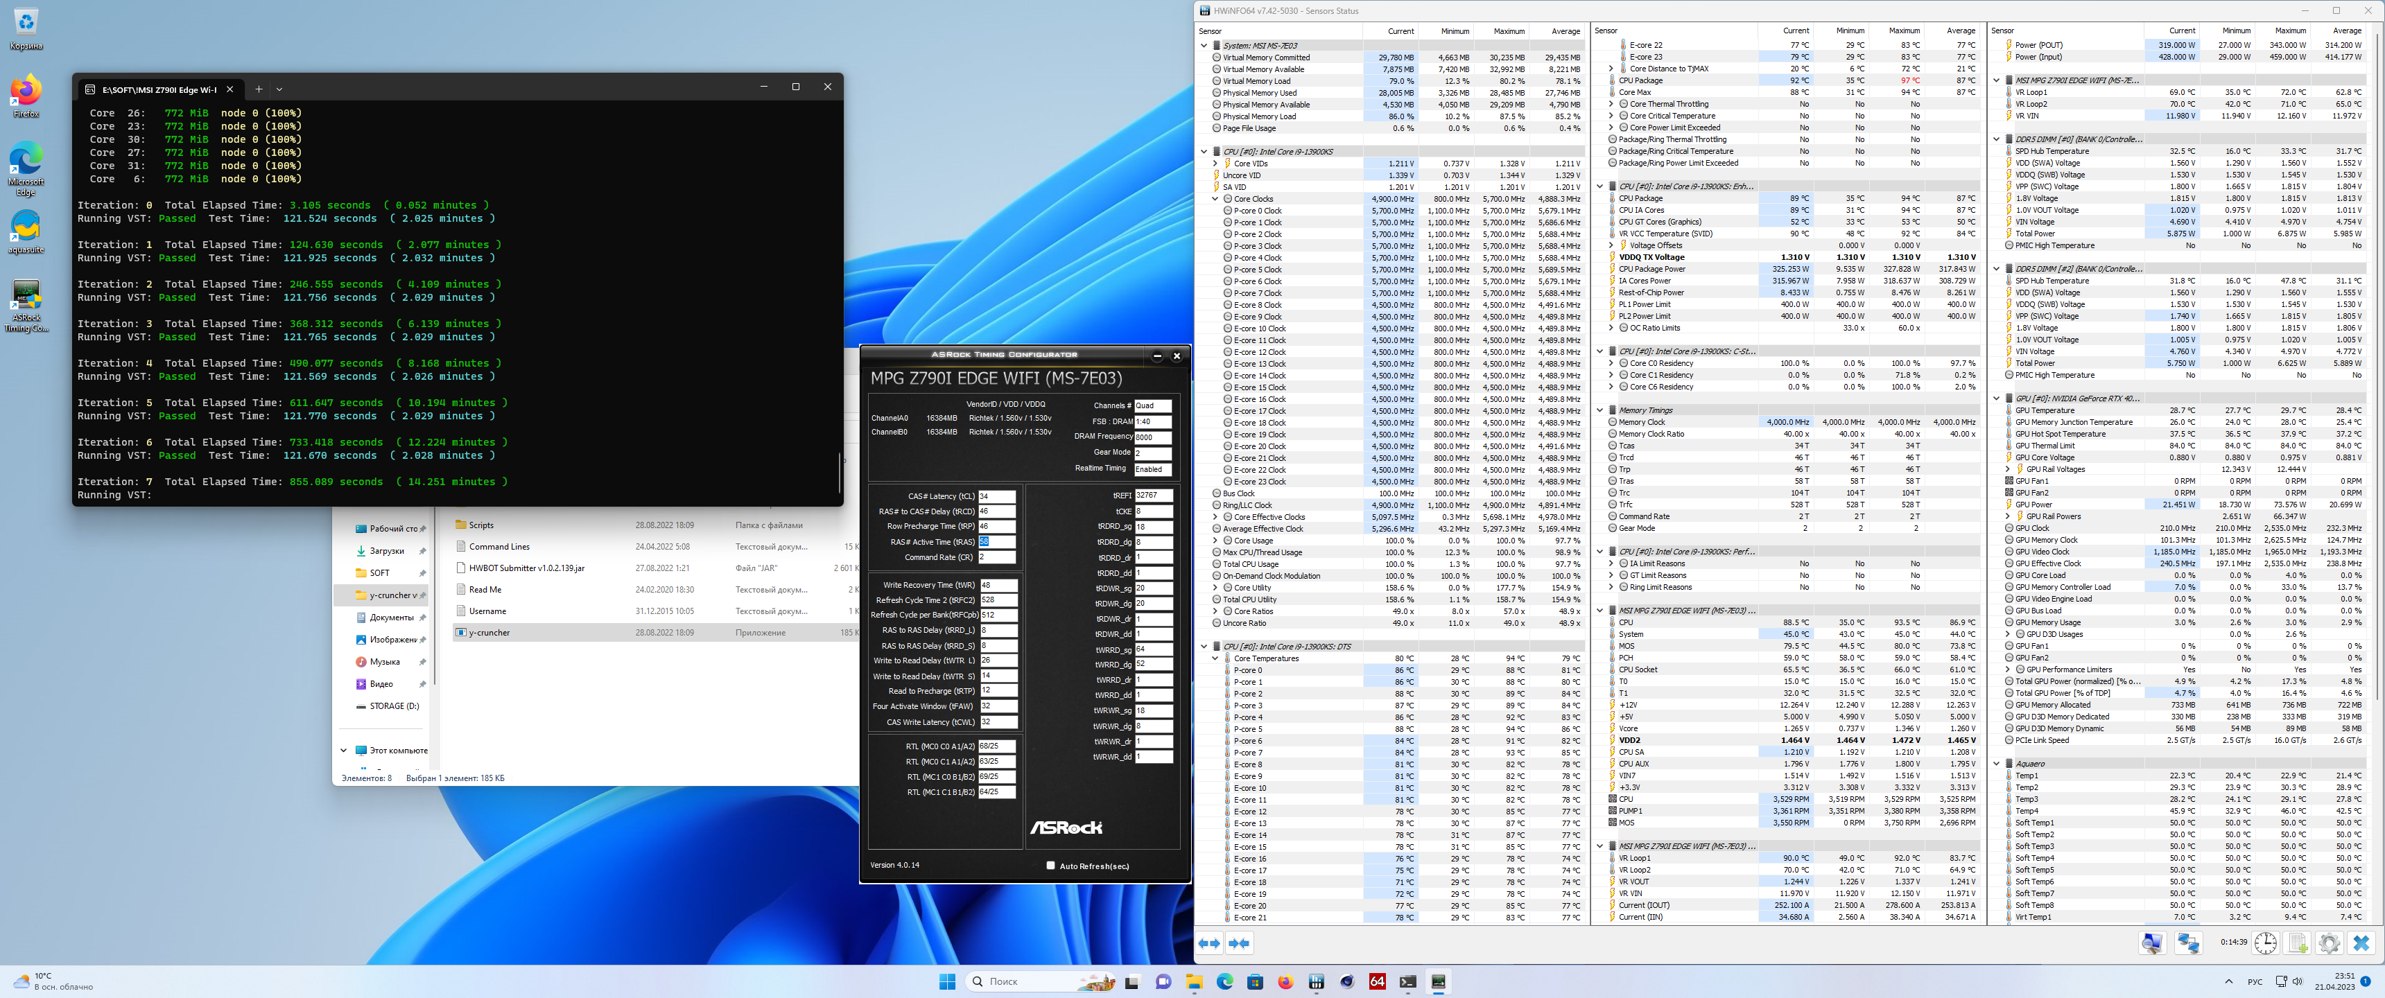
Task: Click the HWiNFO settings gear icon
Action: coord(2329,943)
